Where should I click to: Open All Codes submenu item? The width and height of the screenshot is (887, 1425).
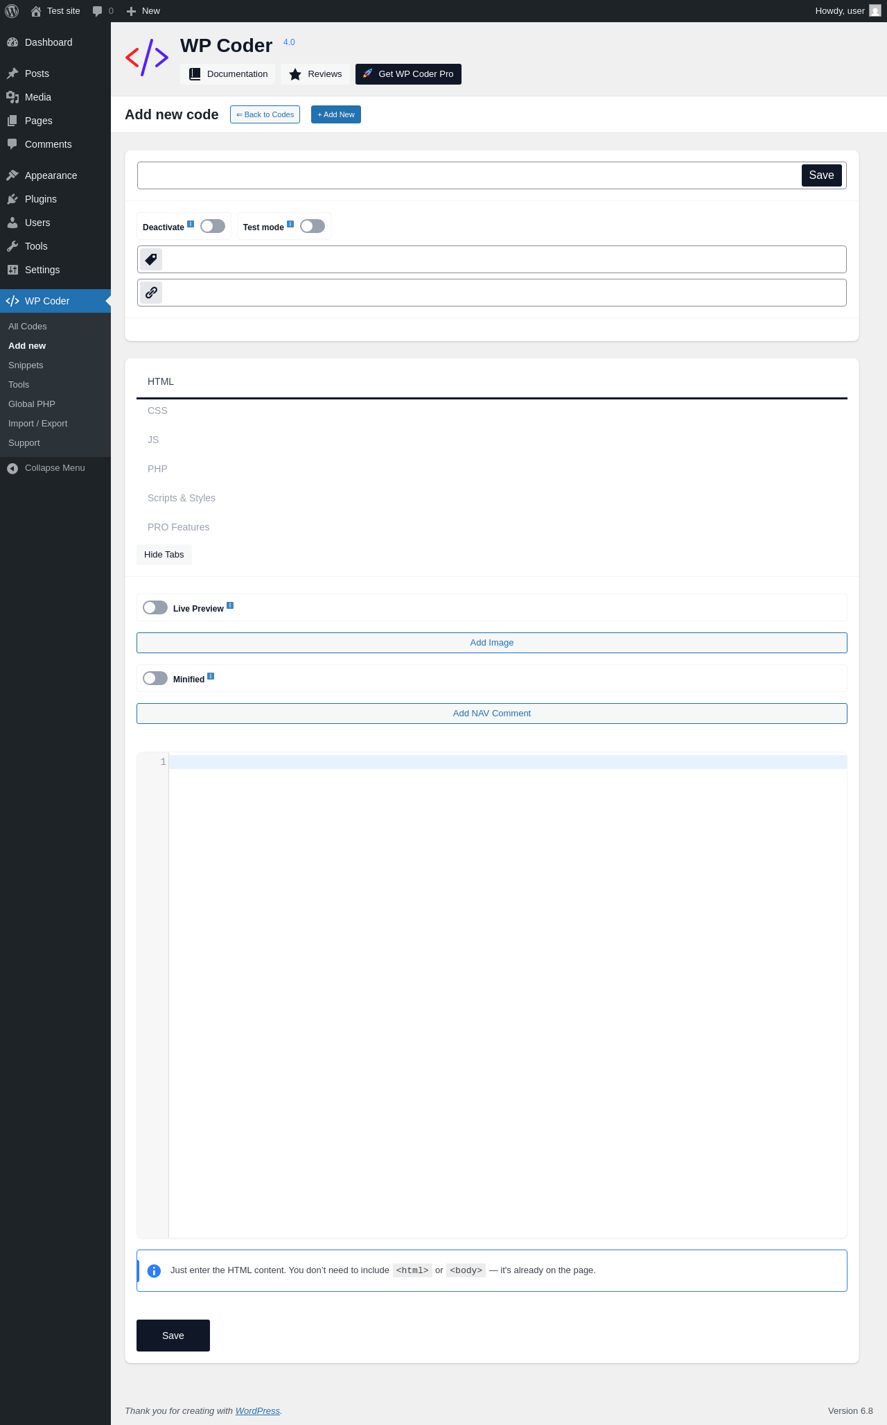click(x=55, y=327)
